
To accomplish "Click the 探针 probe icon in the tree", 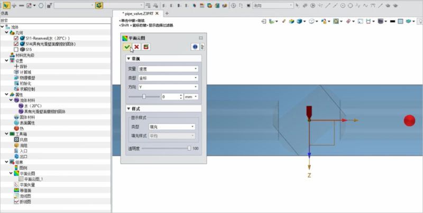I will 16,66.
